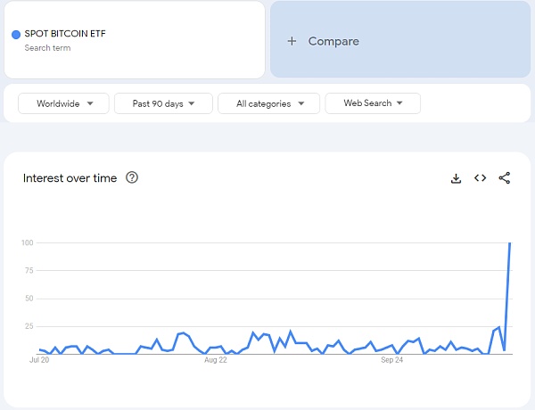The height and width of the screenshot is (410, 535).
Task: Open the help icon beside Interest over time
Action: point(132,178)
